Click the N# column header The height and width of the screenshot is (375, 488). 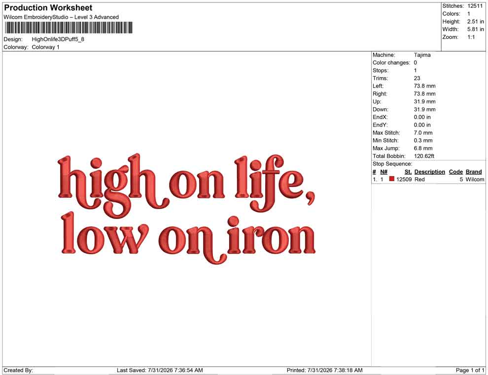pos(383,172)
